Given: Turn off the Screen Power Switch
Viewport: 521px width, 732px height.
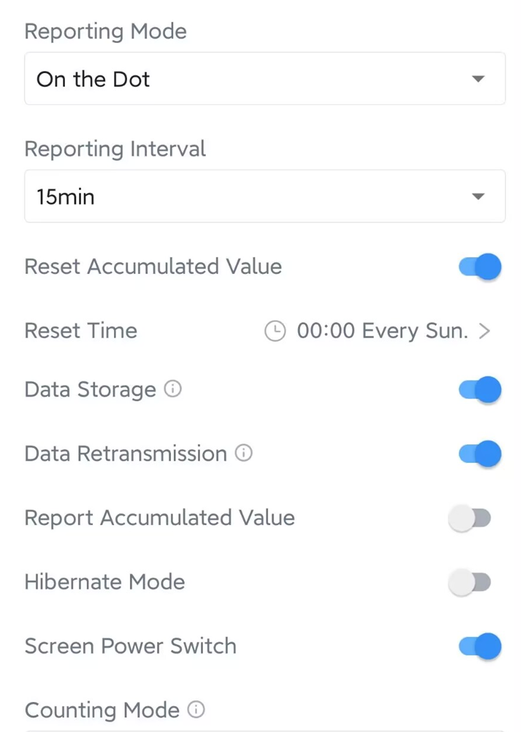Looking at the screenshot, I should click(x=480, y=647).
